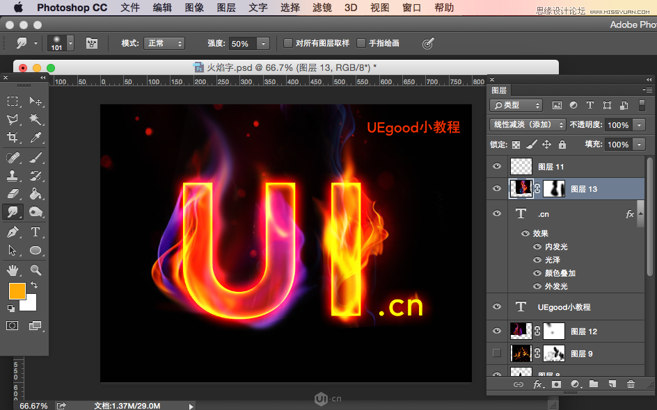Select the 图层 13 layer mask thumbnail

554,189
